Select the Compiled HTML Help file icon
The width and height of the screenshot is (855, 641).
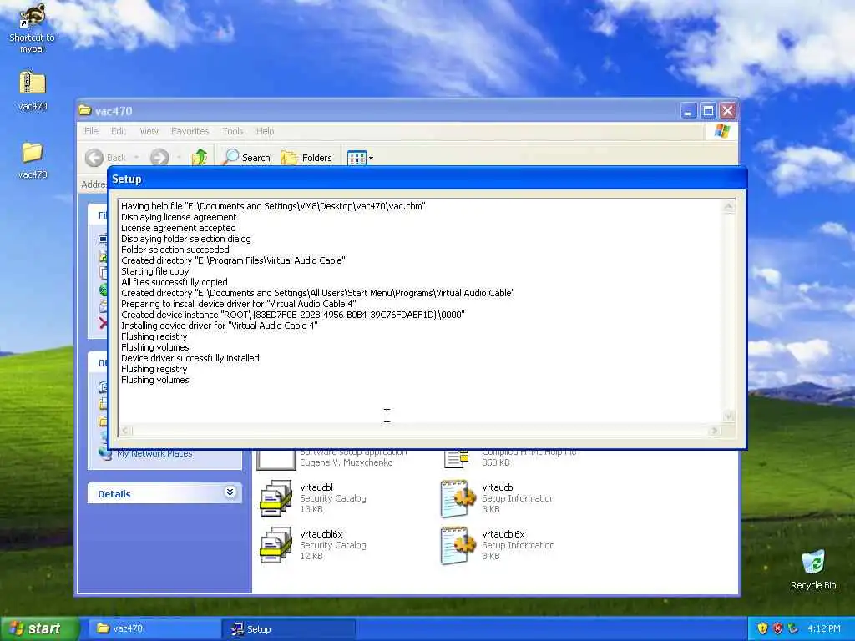[x=457, y=459]
